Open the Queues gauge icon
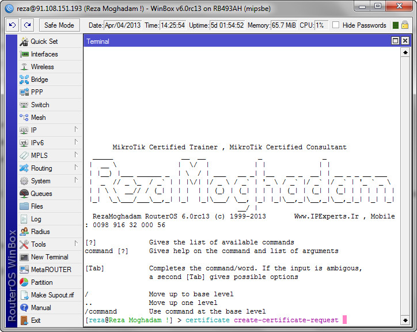The width and height of the screenshot is (417, 332). [24, 194]
